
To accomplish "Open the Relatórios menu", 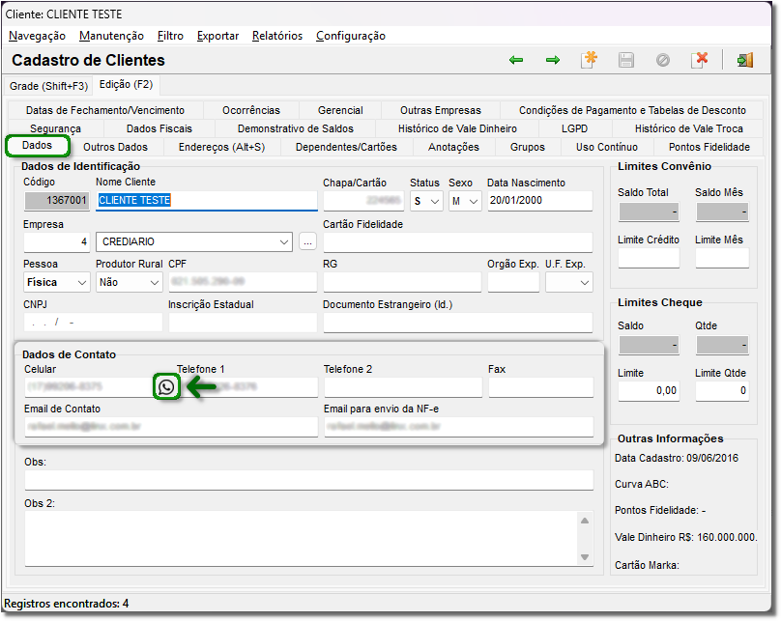I will point(277,36).
